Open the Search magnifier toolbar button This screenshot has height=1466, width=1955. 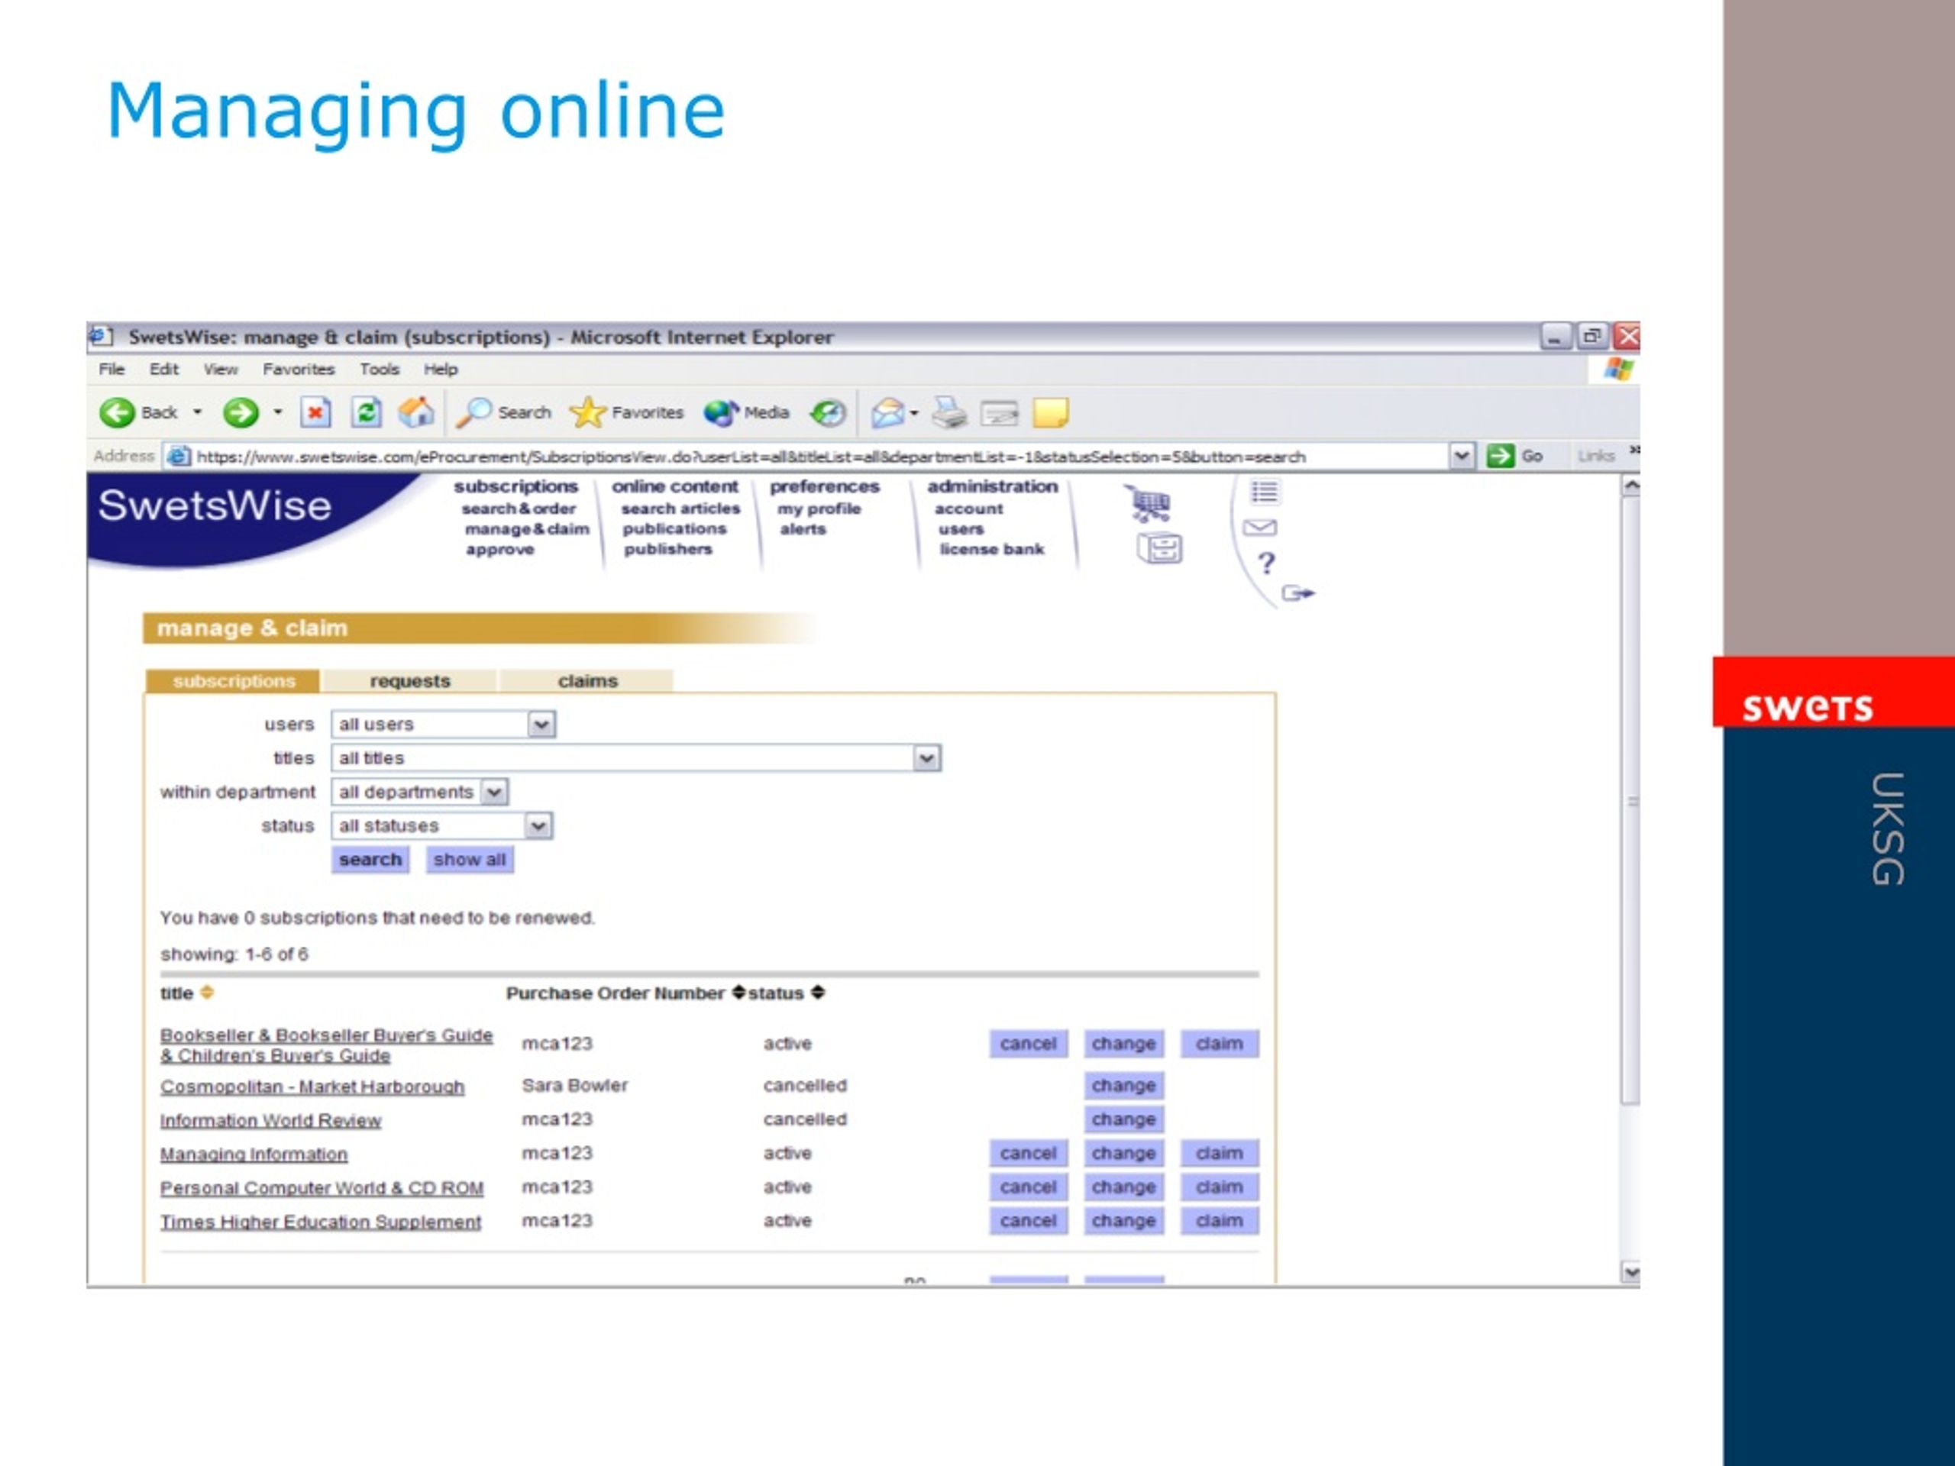tap(503, 412)
